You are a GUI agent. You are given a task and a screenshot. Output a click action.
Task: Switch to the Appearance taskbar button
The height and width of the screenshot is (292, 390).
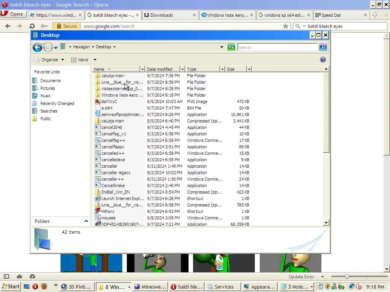(x=260, y=287)
